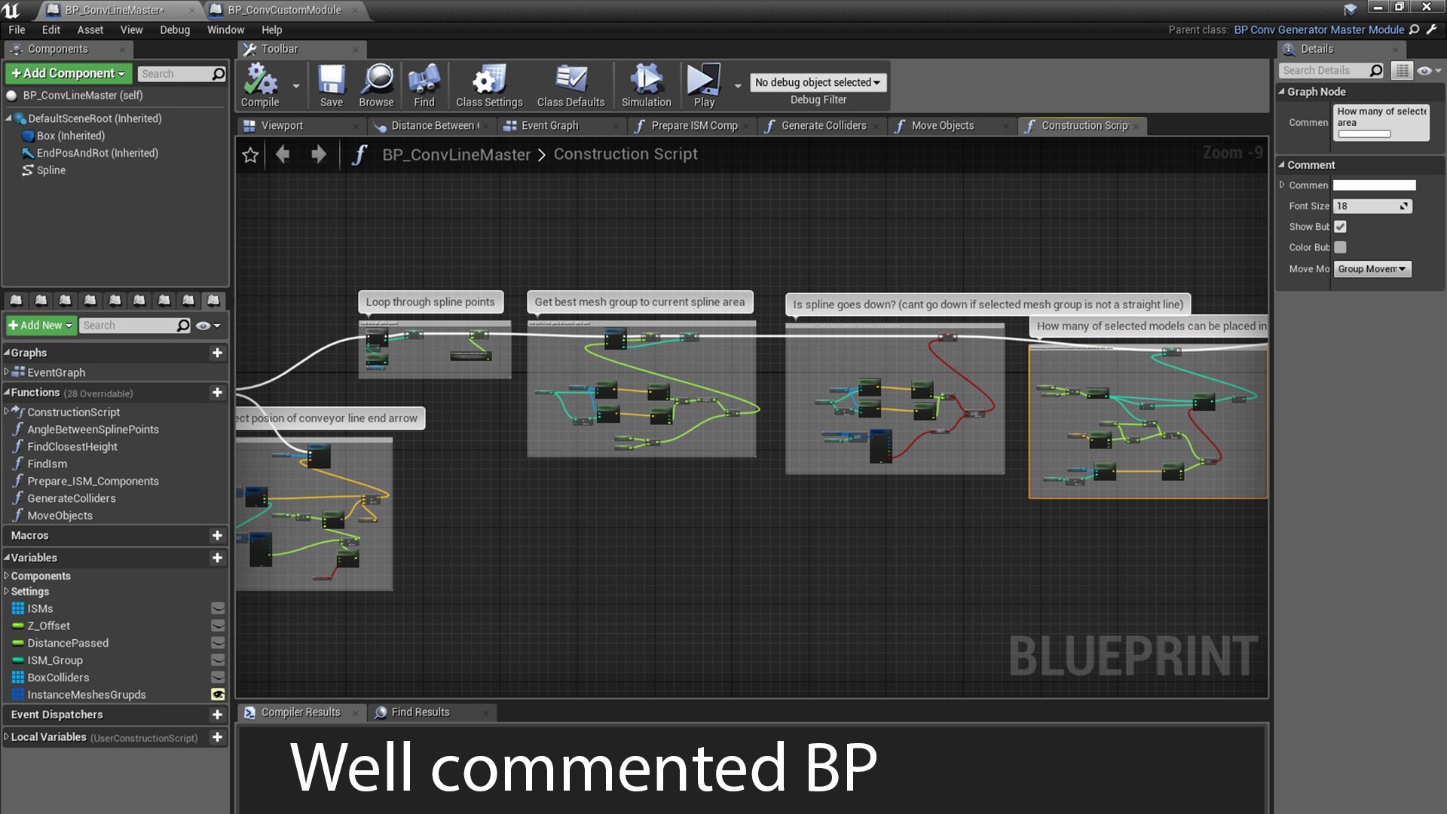Open the Group Movement dropdown in Comment details

[x=1372, y=269]
